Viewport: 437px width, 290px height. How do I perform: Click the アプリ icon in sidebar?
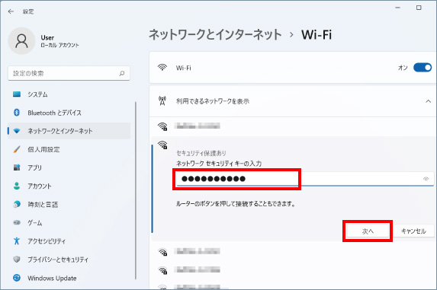point(17,167)
